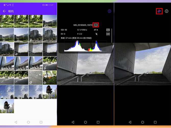Screen dimensions: 171x128
Task: Tap the metering mode icon below AWB
Action: tap(108, 34)
